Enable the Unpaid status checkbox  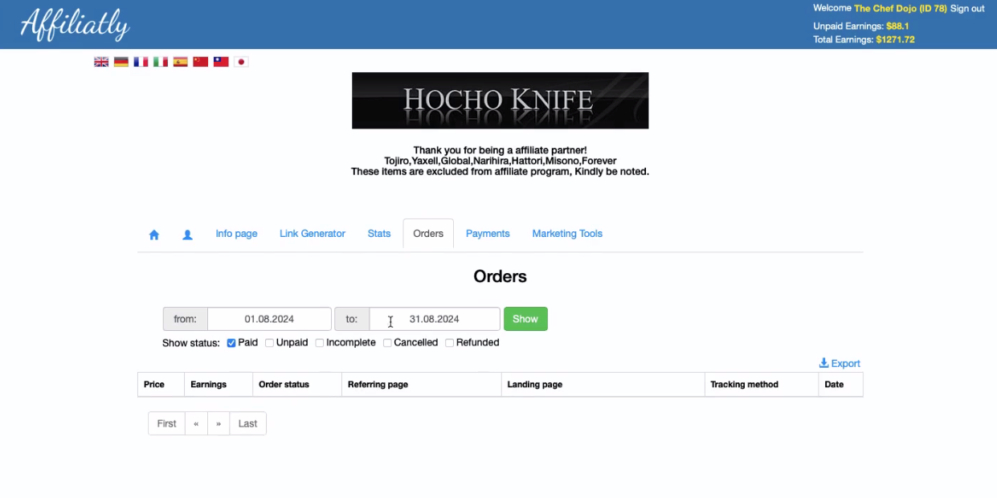(269, 343)
